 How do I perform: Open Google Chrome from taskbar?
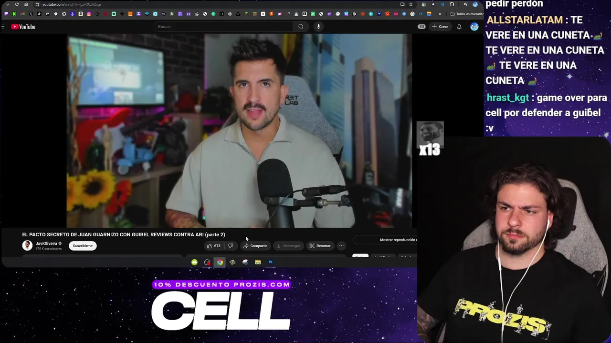tap(220, 262)
